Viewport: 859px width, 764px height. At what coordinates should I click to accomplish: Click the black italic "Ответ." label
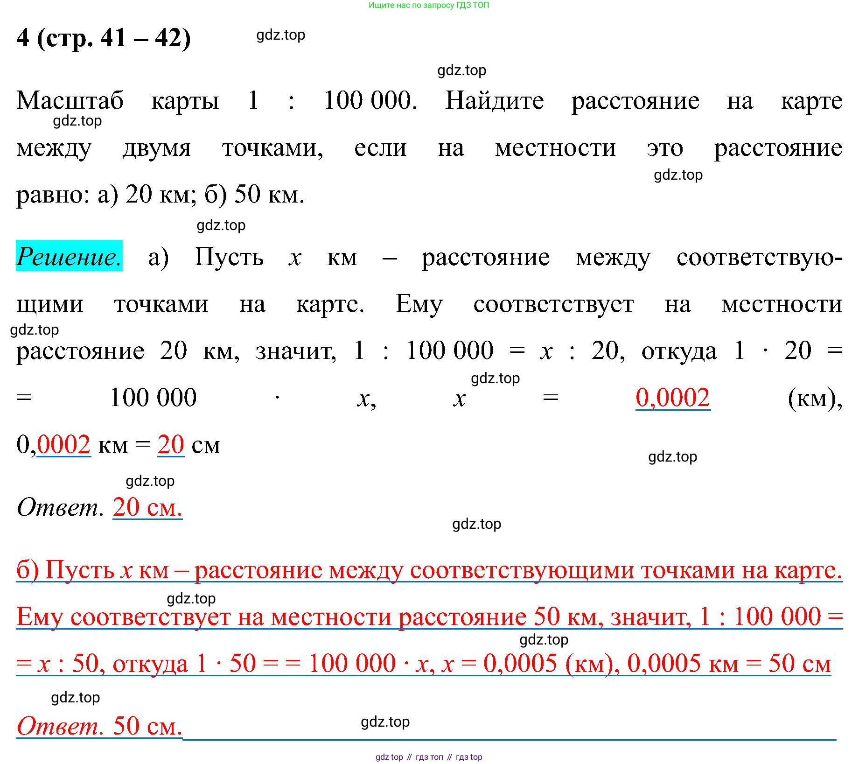[60, 507]
